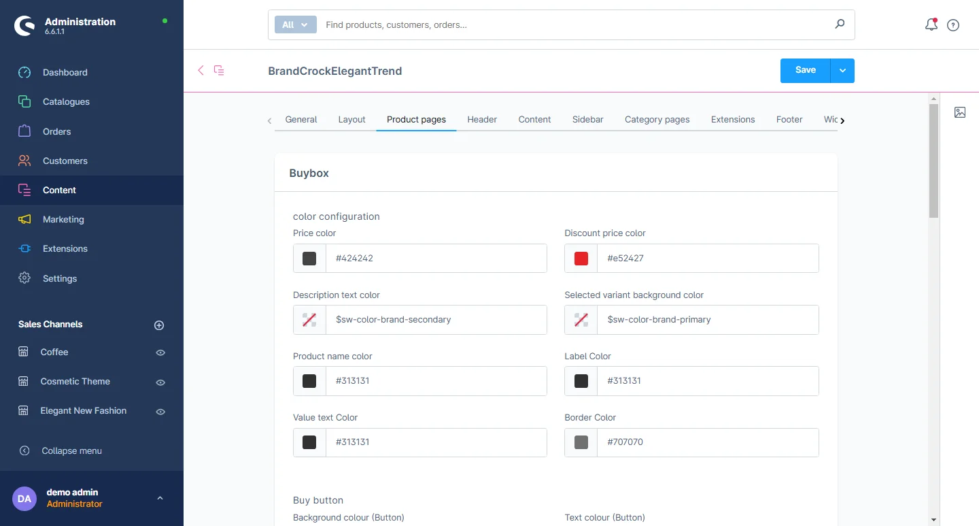Expand the demo admin user menu
The image size is (979, 526).
(x=160, y=498)
